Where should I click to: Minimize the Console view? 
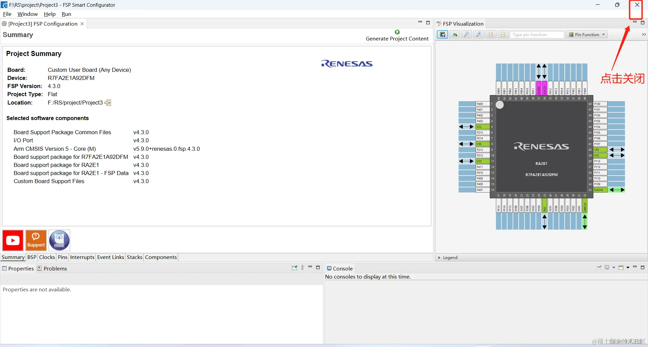point(634,267)
